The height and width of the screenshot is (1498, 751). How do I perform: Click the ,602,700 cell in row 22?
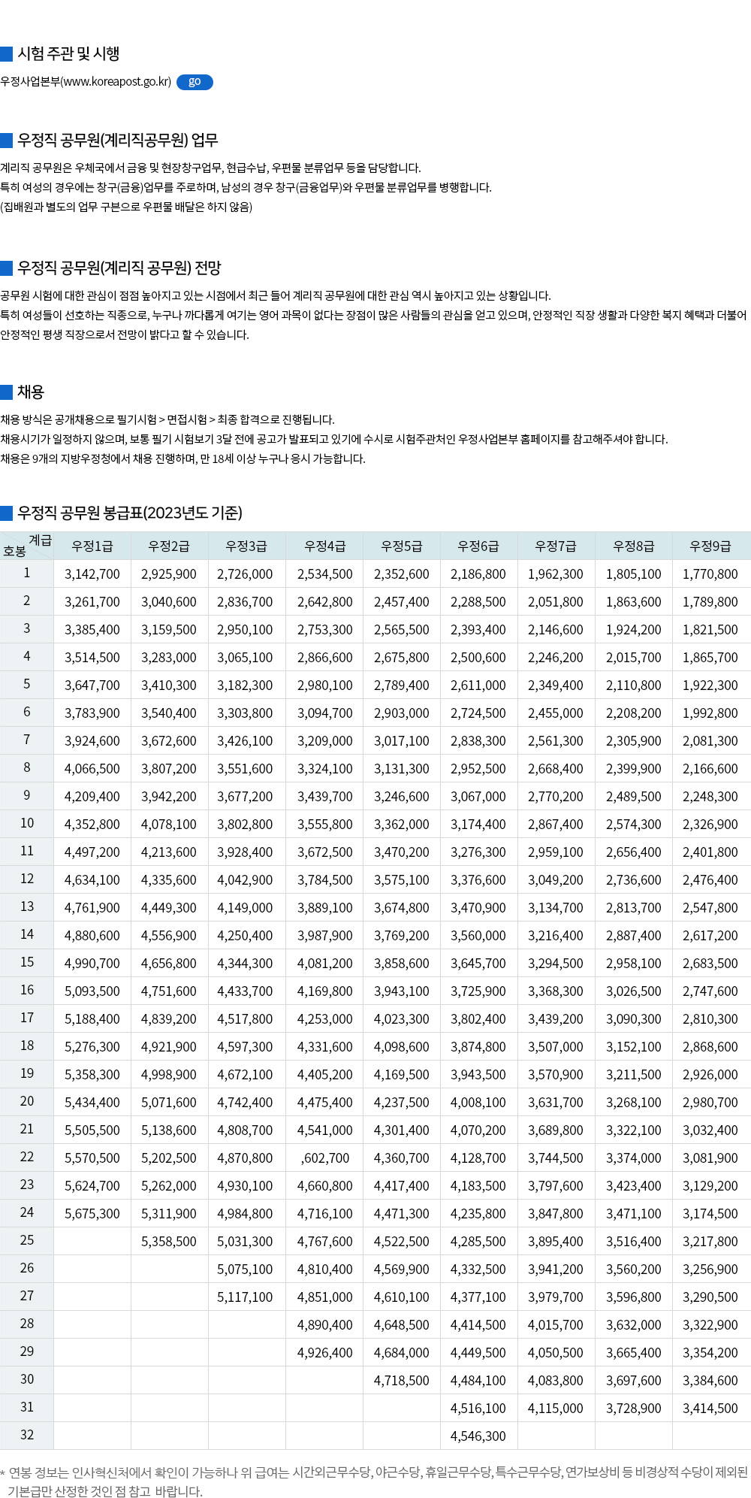(324, 1158)
